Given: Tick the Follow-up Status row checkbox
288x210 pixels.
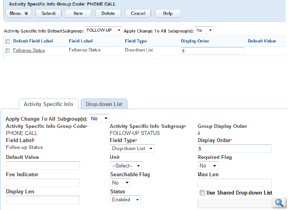Looking at the screenshot, I should (8, 50).
